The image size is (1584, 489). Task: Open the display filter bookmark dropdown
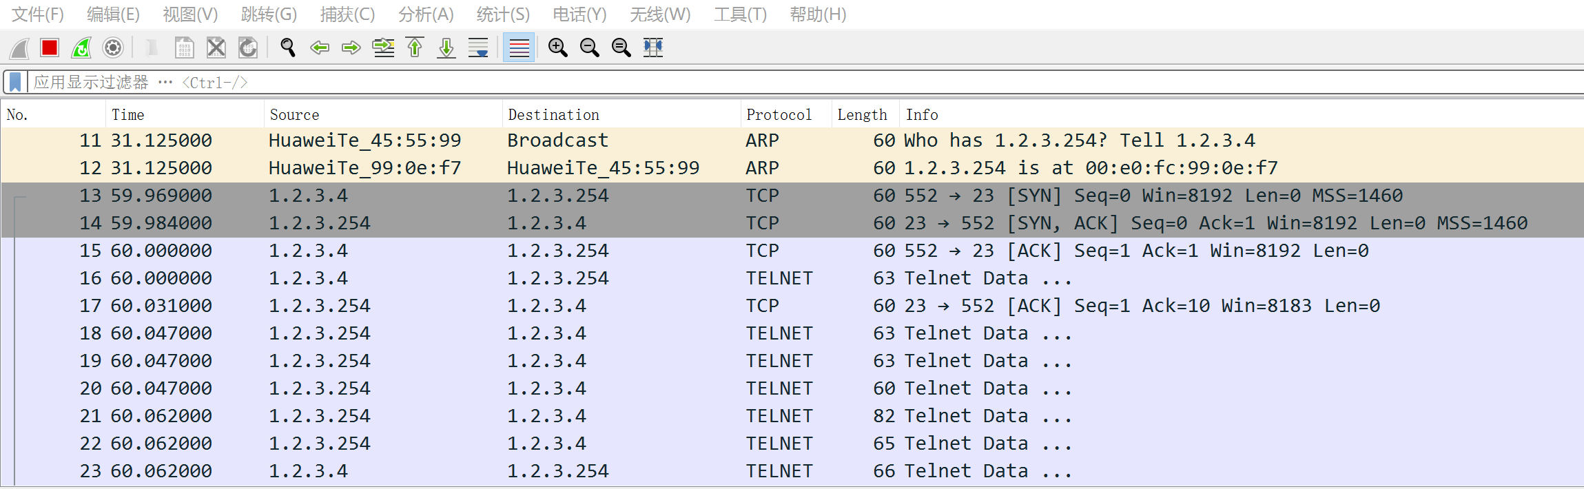(15, 82)
